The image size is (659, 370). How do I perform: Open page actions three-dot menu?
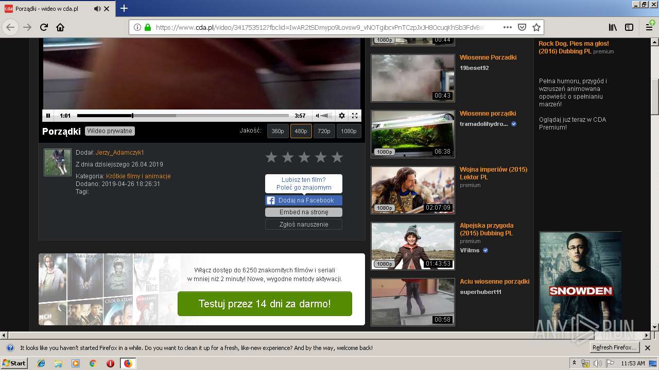[x=508, y=27]
